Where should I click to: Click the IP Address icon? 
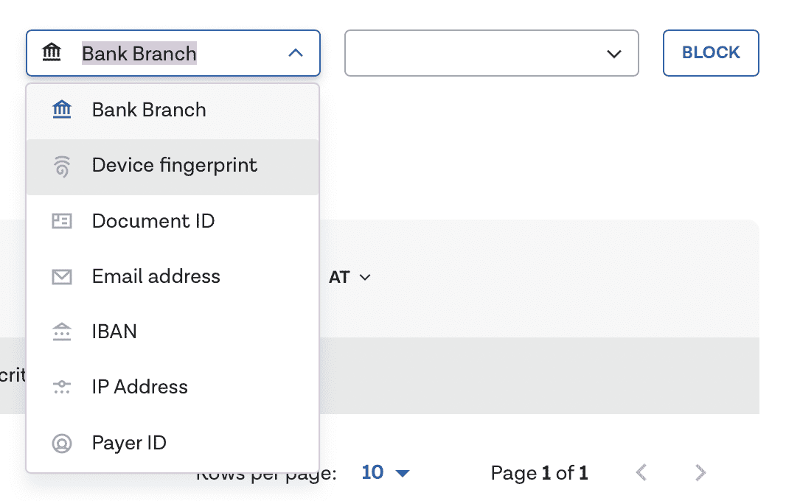point(62,388)
